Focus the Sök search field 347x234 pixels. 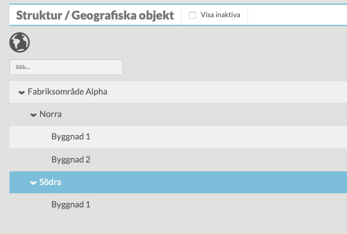tap(66, 67)
